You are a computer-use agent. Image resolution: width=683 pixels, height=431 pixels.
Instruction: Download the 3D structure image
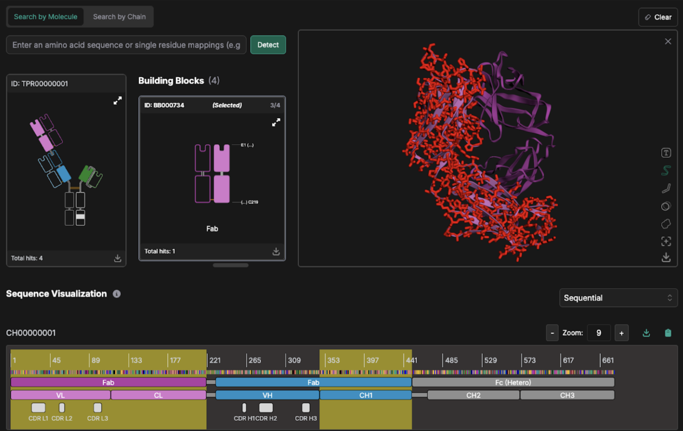666,257
